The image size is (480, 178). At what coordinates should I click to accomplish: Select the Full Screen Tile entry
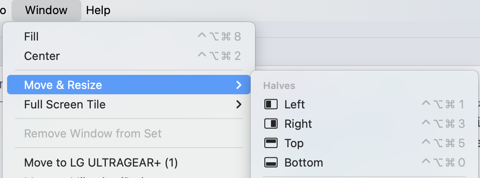click(x=65, y=104)
